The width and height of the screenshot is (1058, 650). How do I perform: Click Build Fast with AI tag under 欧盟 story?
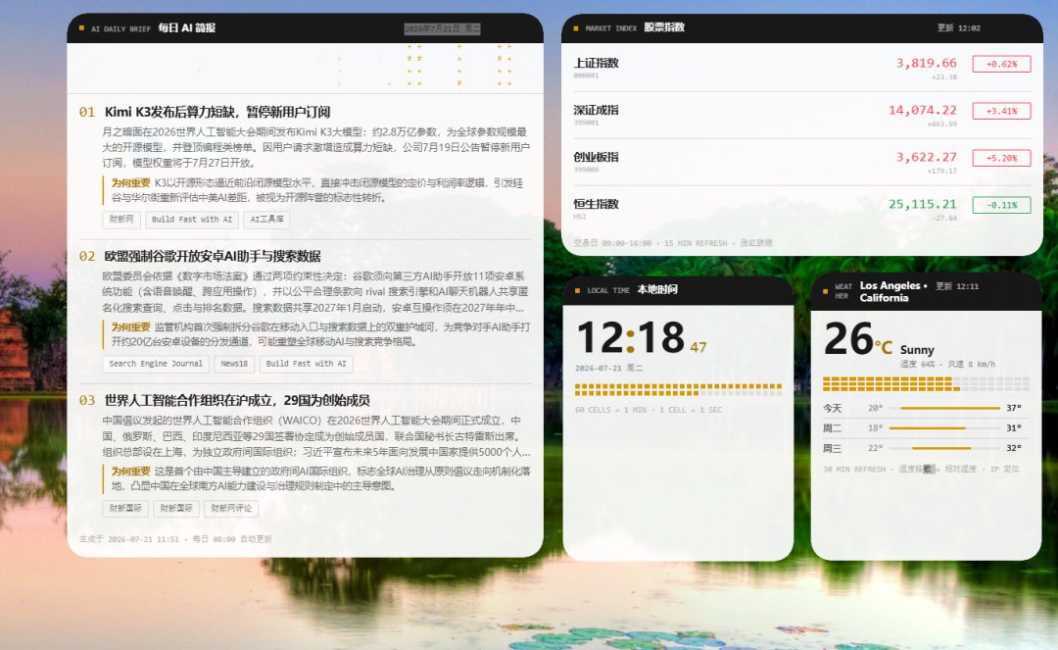[x=307, y=364]
